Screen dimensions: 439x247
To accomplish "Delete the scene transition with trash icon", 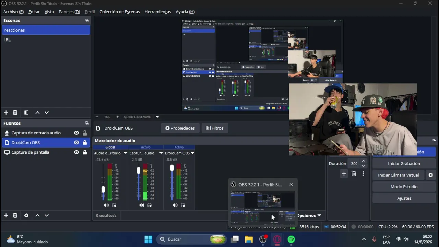I will (x=354, y=174).
